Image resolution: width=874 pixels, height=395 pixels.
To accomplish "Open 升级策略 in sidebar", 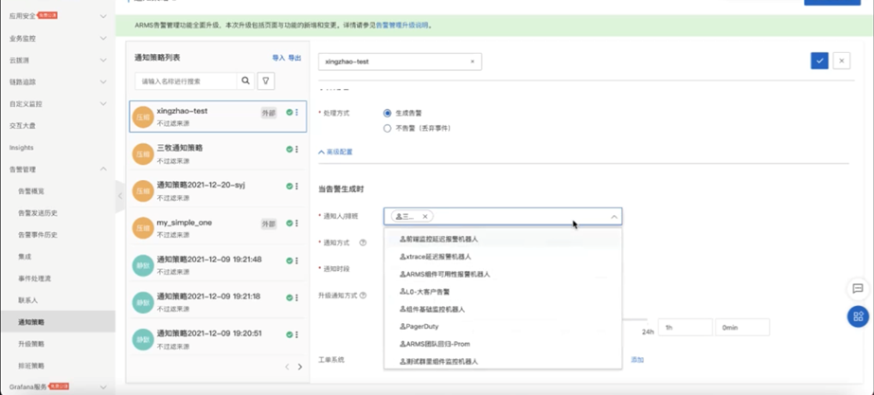I will (x=30, y=344).
